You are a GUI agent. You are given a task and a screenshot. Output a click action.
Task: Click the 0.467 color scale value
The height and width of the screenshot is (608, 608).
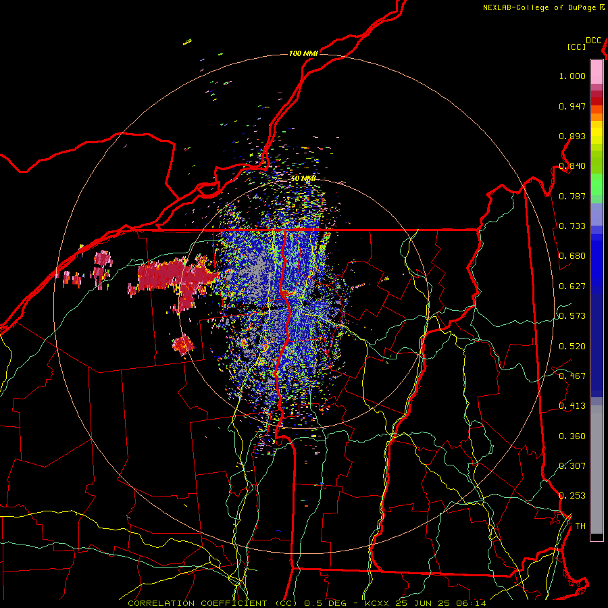pyautogui.click(x=572, y=376)
